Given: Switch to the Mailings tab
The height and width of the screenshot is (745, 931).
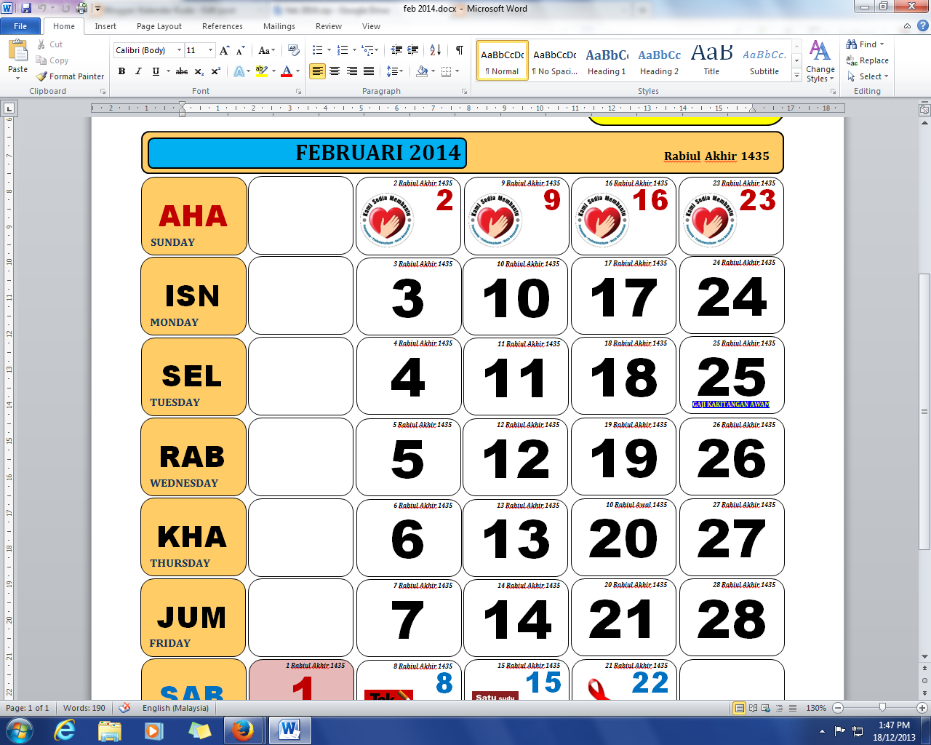Looking at the screenshot, I should pyautogui.click(x=279, y=26).
